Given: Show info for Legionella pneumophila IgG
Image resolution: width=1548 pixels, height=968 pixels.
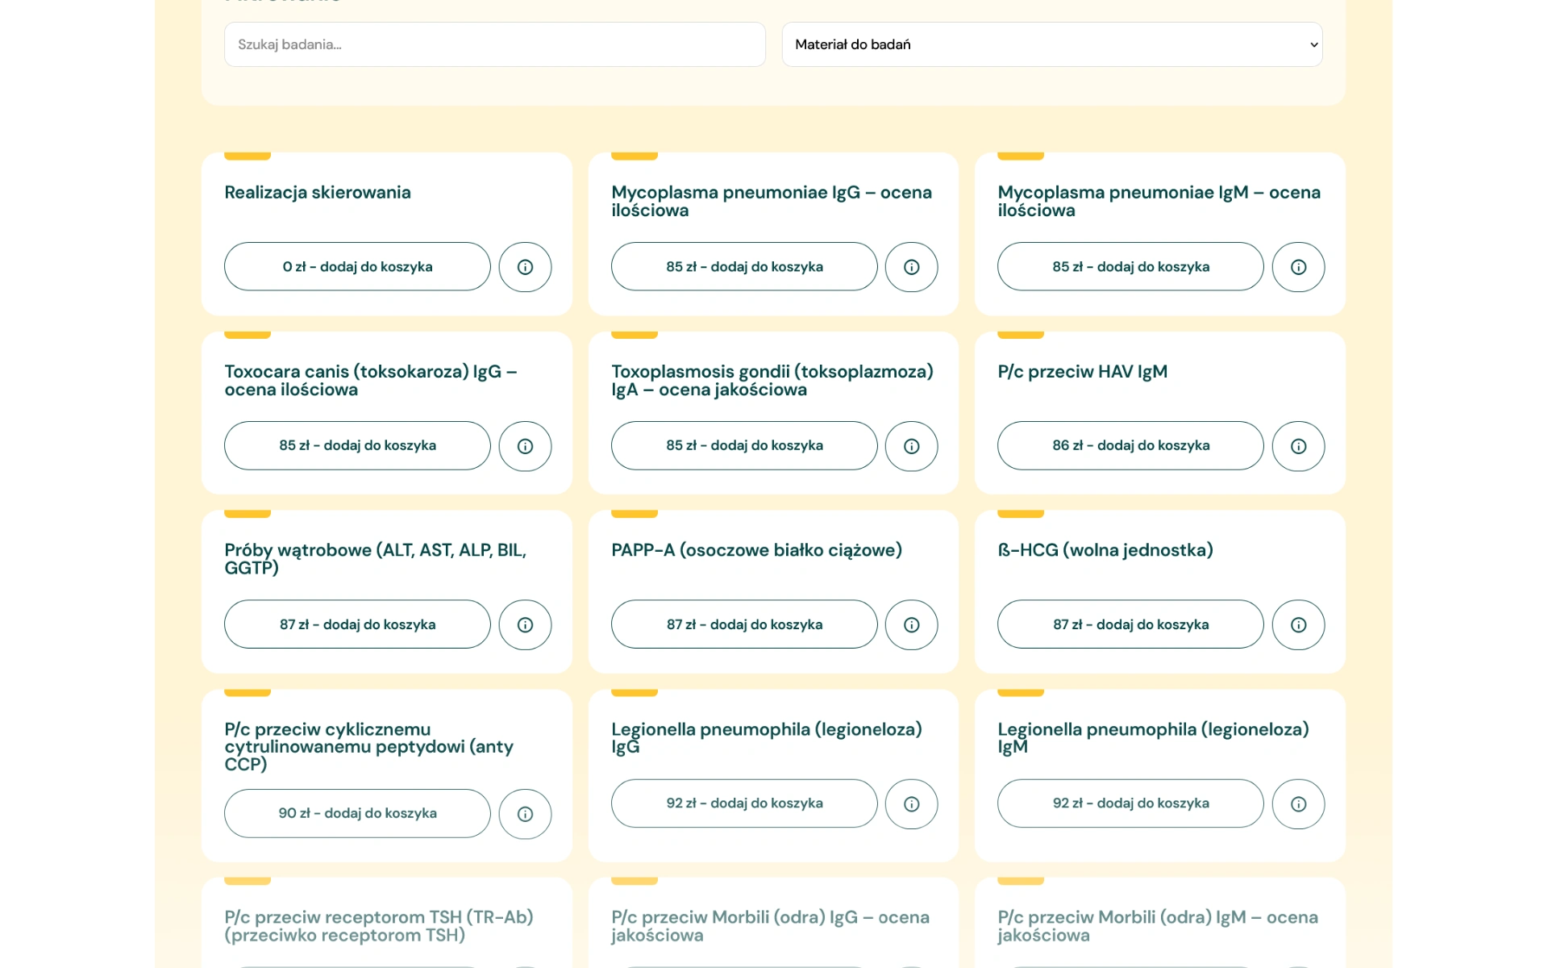Looking at the screenshot, I should click(x=911, y=803).
